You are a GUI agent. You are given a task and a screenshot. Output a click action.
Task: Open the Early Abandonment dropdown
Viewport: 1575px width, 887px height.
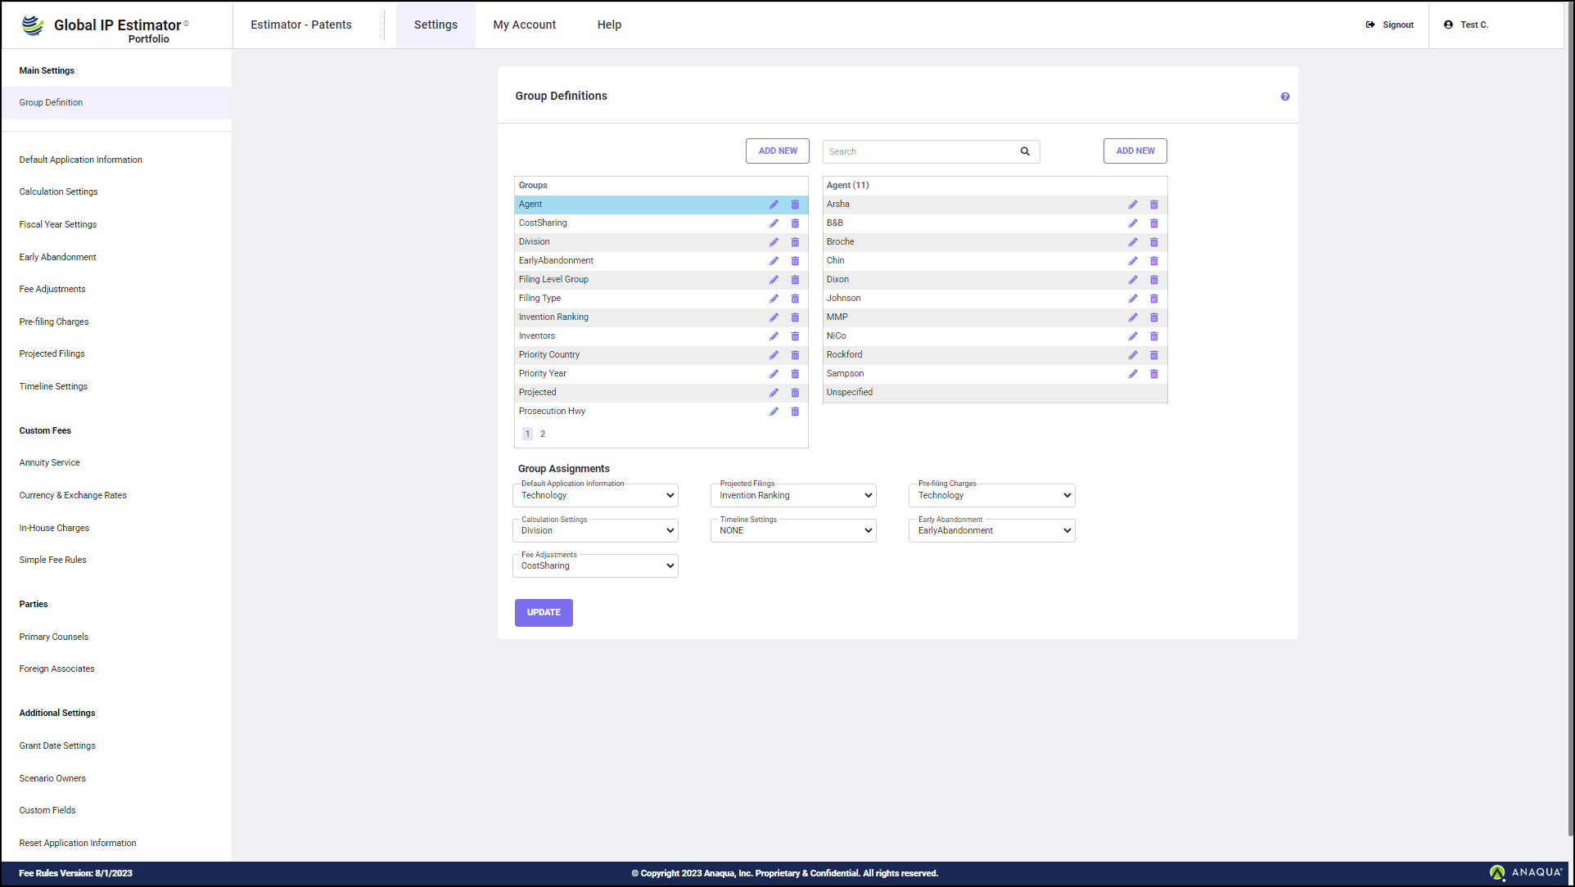[x=991, y=530]
